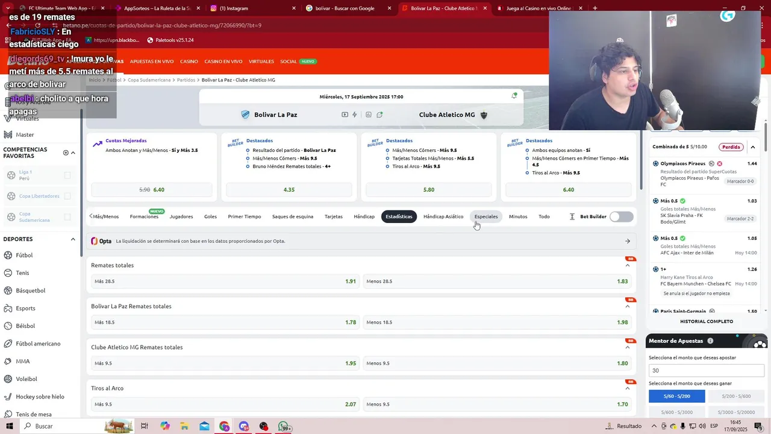The height and width of the screenshot is (434, 771).
Task: Select the S/200 - S/600 winning range
Action: point(736,396)
